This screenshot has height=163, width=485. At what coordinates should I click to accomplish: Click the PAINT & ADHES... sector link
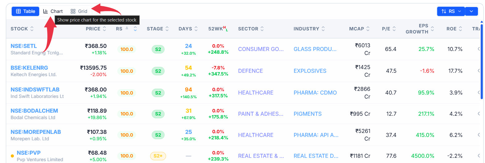coord(261,114)
